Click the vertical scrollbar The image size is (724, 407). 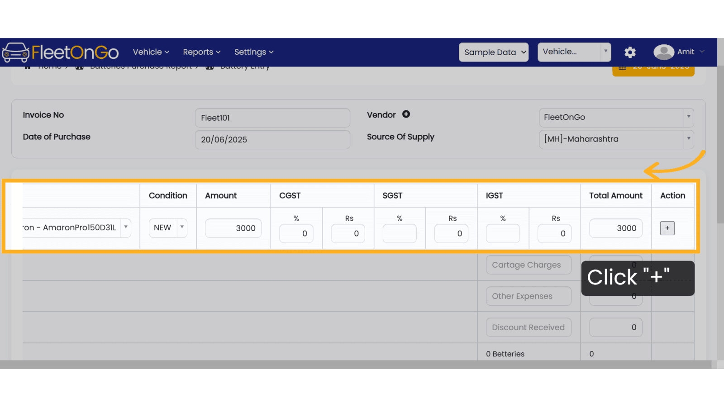[x=720, y=145]
